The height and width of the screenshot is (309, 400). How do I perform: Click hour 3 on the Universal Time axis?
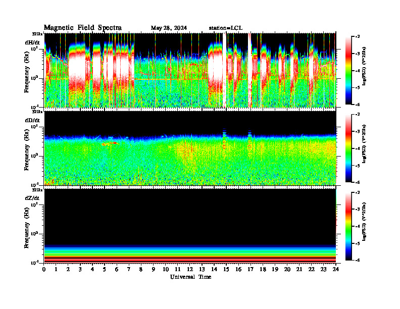[x=80, y=269]
